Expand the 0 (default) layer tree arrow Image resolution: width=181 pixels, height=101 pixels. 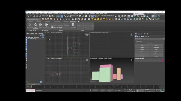[28, 39]
